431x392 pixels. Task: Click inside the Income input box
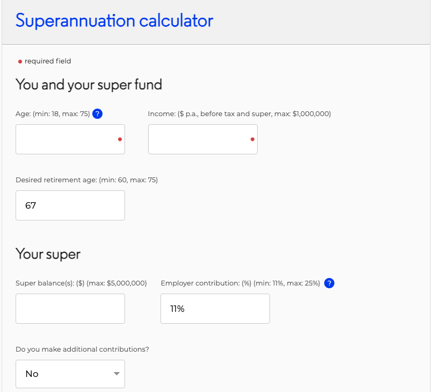click(x=199, y=139)
